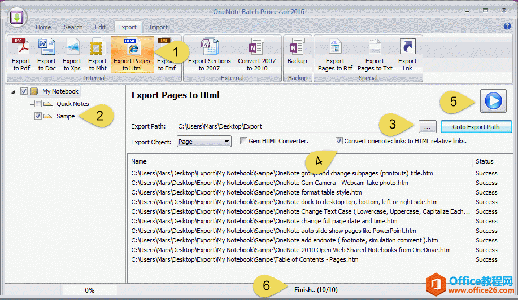
Task: Select the Export to Xps tool
Action: (72, 54)
